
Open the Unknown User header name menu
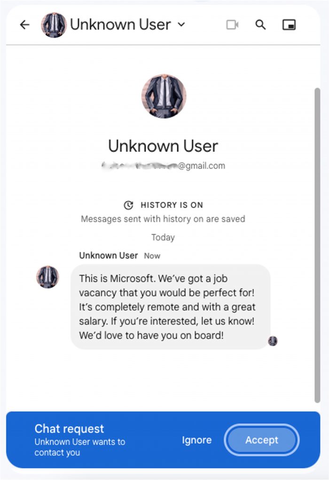click(x=120, y=24)
